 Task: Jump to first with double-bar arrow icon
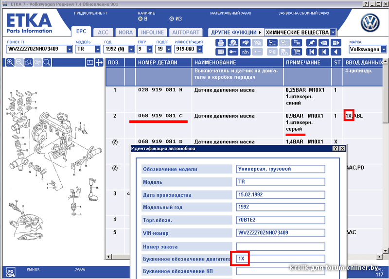coord(311,52)
